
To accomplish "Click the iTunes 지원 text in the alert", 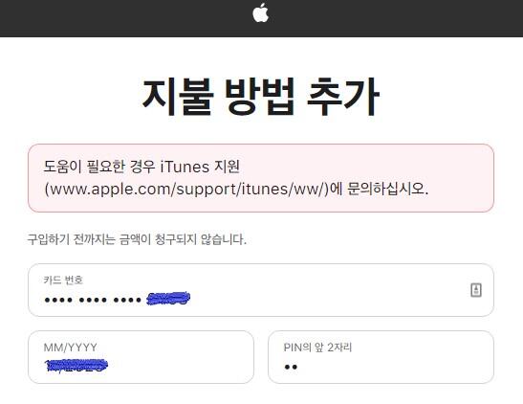I will pos(200,167).
